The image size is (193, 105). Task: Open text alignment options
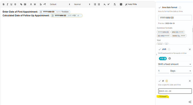(41, 4)
